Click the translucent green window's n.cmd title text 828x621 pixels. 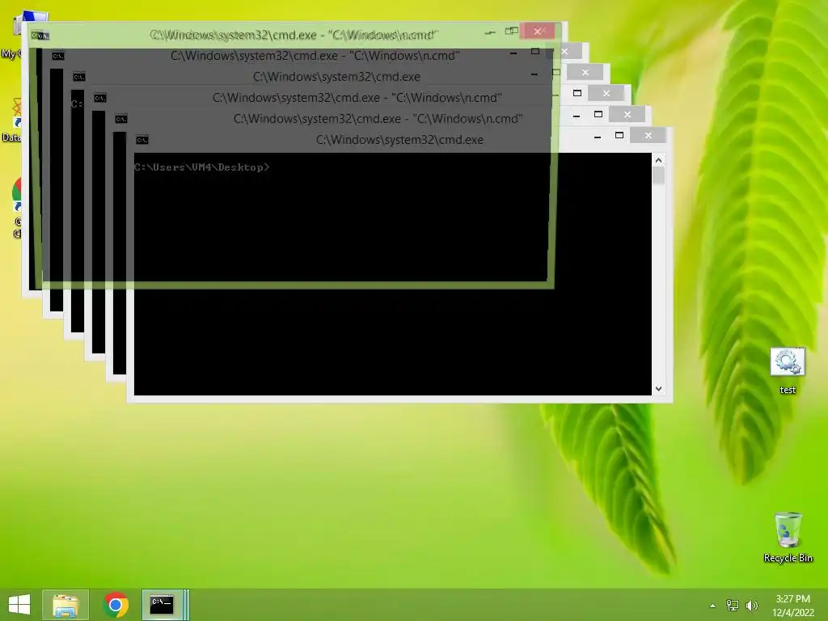(x=294, y=35)
